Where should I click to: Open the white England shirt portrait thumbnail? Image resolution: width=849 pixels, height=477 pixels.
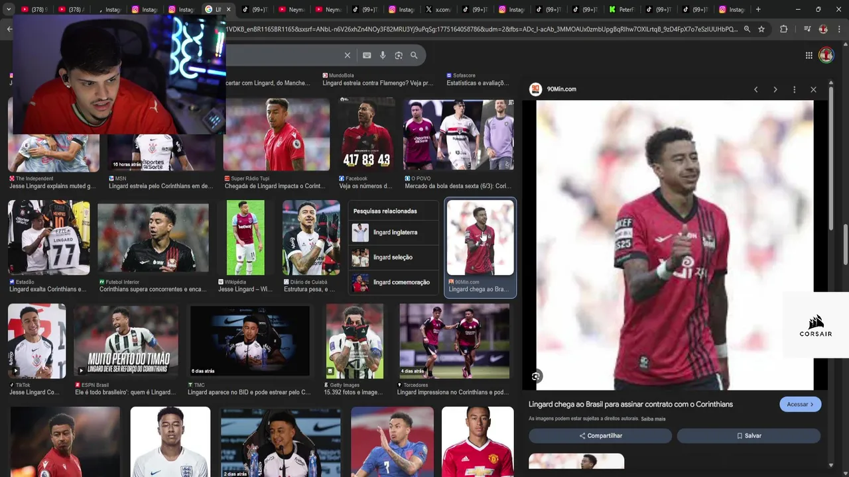[170, 442]
